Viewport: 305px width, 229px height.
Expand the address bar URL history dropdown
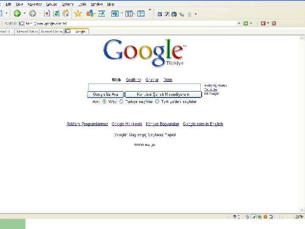click(239, 23)
